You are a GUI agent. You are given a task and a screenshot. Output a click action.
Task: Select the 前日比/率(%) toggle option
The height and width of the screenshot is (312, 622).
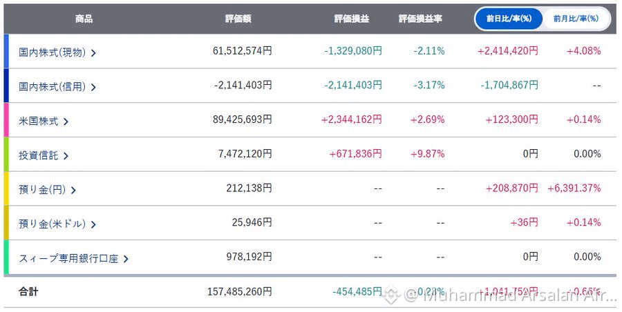(x=509, y=19)
